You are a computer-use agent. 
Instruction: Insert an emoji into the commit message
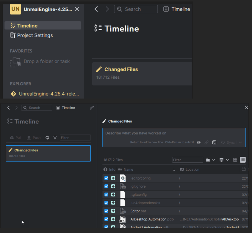click(x=214, y=142)
